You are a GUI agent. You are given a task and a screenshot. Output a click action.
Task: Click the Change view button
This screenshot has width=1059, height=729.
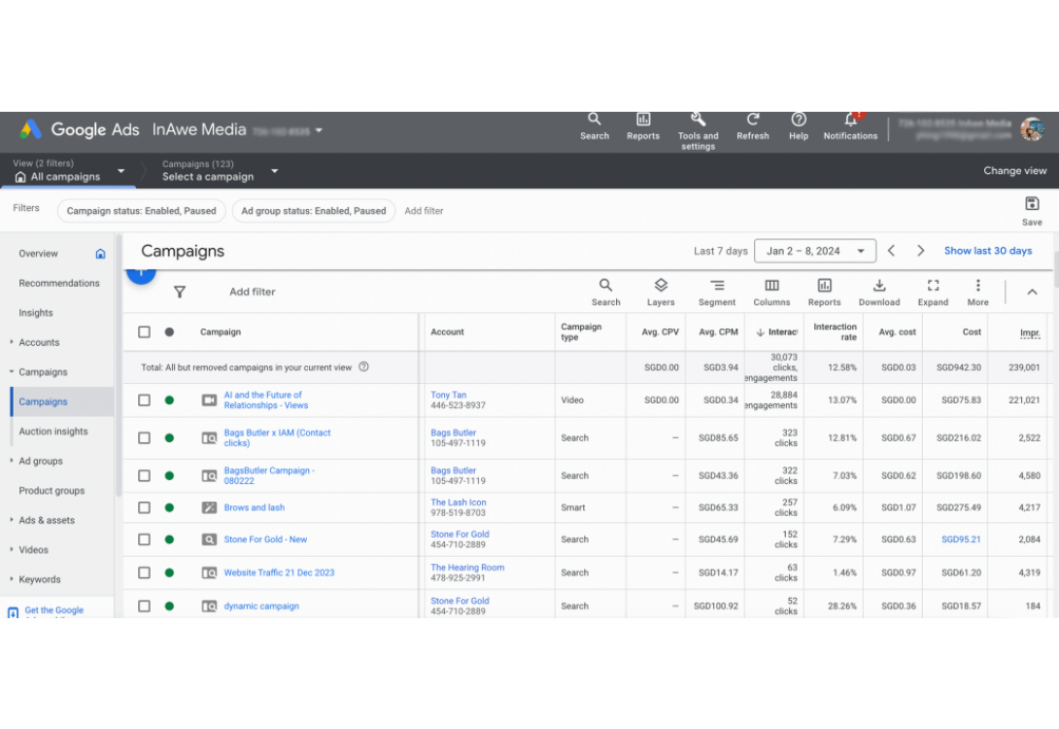click(x=1015, y=171)
